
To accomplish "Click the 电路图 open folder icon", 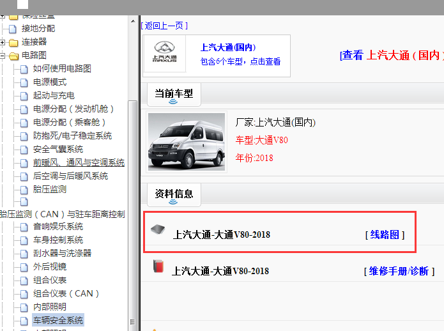I will [13, 56].
